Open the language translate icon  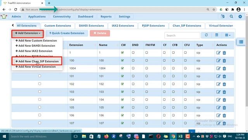223,16
